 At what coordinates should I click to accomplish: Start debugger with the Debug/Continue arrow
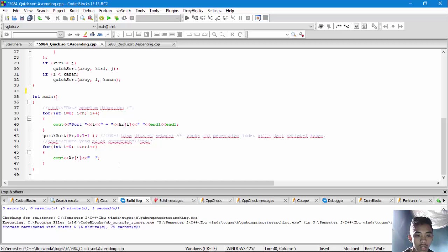coord(187,18)
